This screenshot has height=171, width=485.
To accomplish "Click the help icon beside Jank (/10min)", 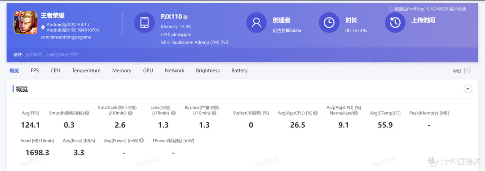I will pyautogui.click(x=173, y=113).
